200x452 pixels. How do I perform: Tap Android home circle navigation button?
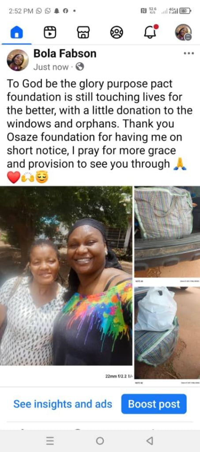pos(100,441)
